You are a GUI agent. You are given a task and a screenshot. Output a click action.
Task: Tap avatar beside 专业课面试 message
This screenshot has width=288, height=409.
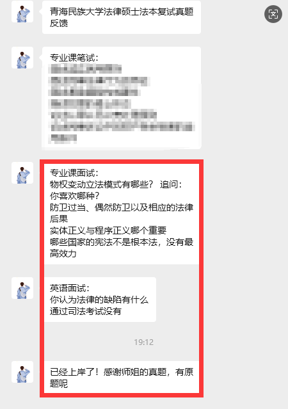(x=22, y=173)
